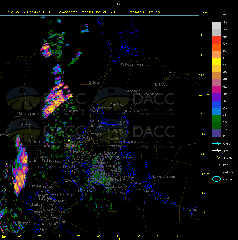Click the 'E_Challao' label
Viewport: 238px width, 240px height.
pyautogui.click(x=47, y=146)
